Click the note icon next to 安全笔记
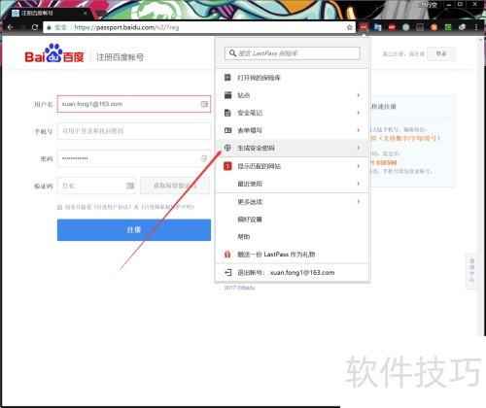This screenshot has width=486, height=408. (227, 113)
